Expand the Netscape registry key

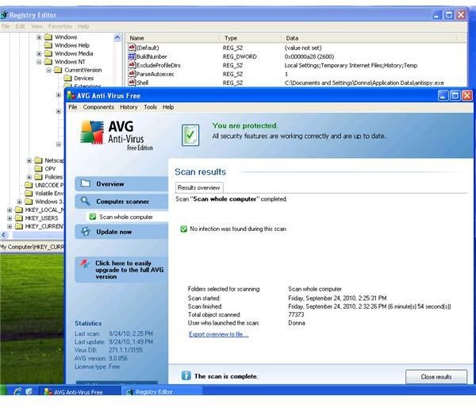[29, 160]
